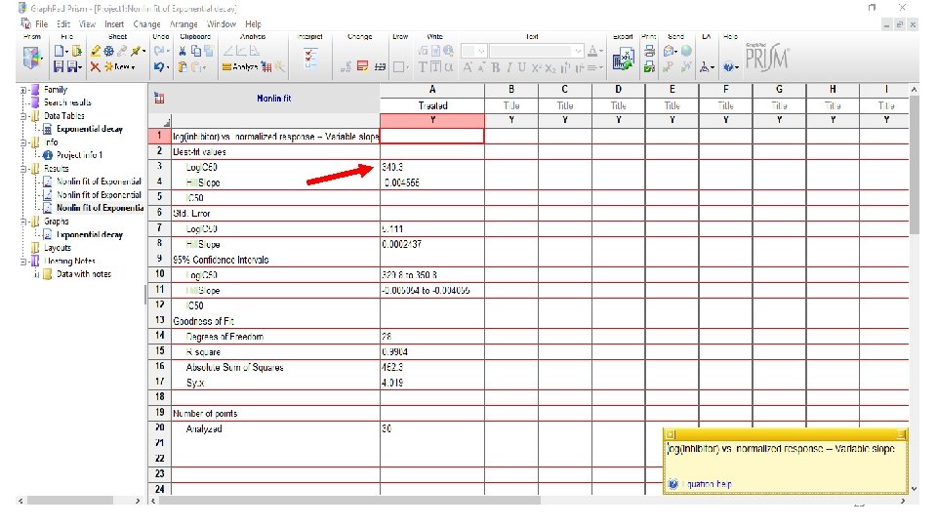The width and height of the screenshot is (937, 527).
Task: Click the send by email envelope icon
Action: [x=672, y=52]
